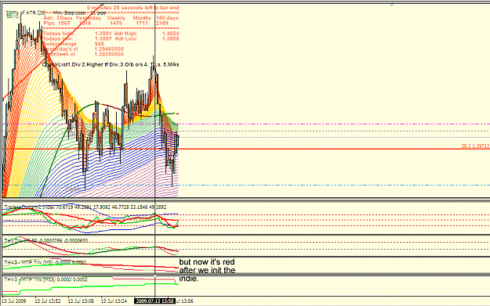Select the CheckList text label on chart
The image size is (490, 306).
[111, 65]
